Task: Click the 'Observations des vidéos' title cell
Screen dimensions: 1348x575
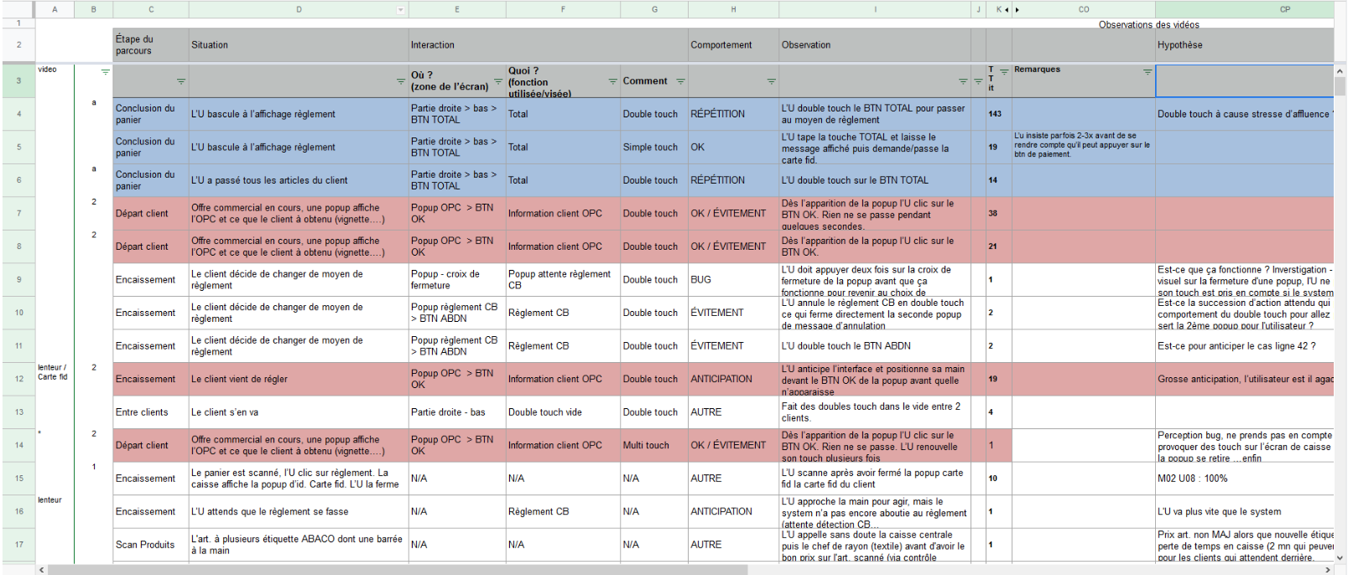Action: pyautogui.click(x=1148, y=24)
